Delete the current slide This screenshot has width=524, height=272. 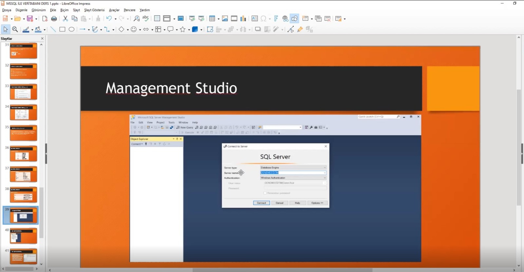[327, 19]
